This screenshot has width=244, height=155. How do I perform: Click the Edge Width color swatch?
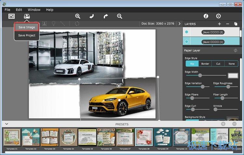coord(233,76)
